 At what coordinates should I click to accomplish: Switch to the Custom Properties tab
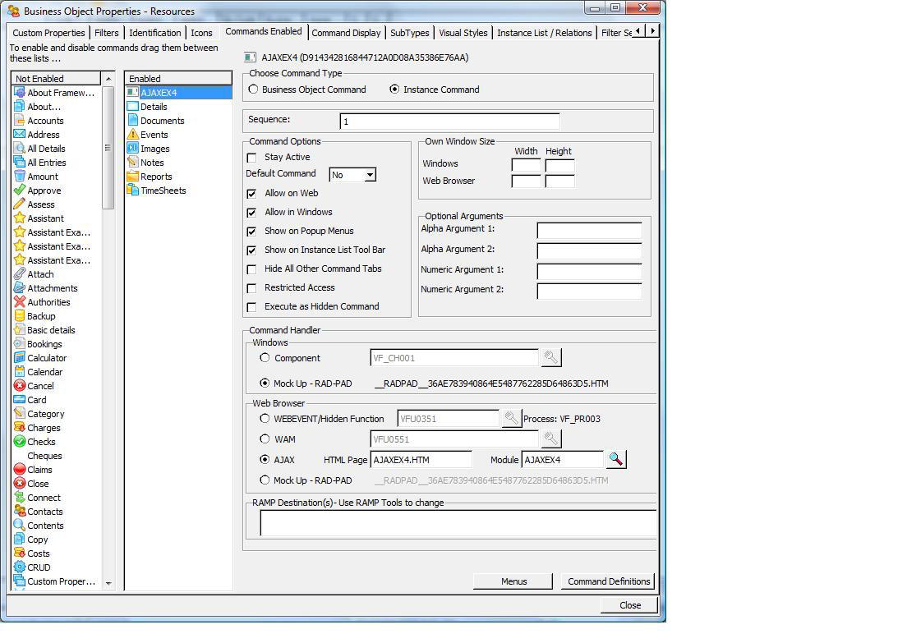[x=48, y=33]
